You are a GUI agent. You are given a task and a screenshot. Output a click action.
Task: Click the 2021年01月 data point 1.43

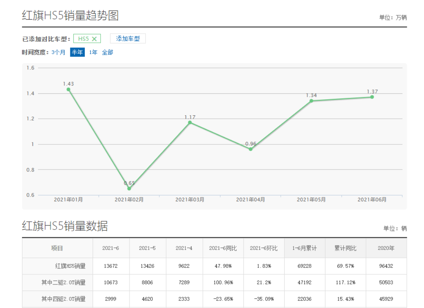click(68, 89)
